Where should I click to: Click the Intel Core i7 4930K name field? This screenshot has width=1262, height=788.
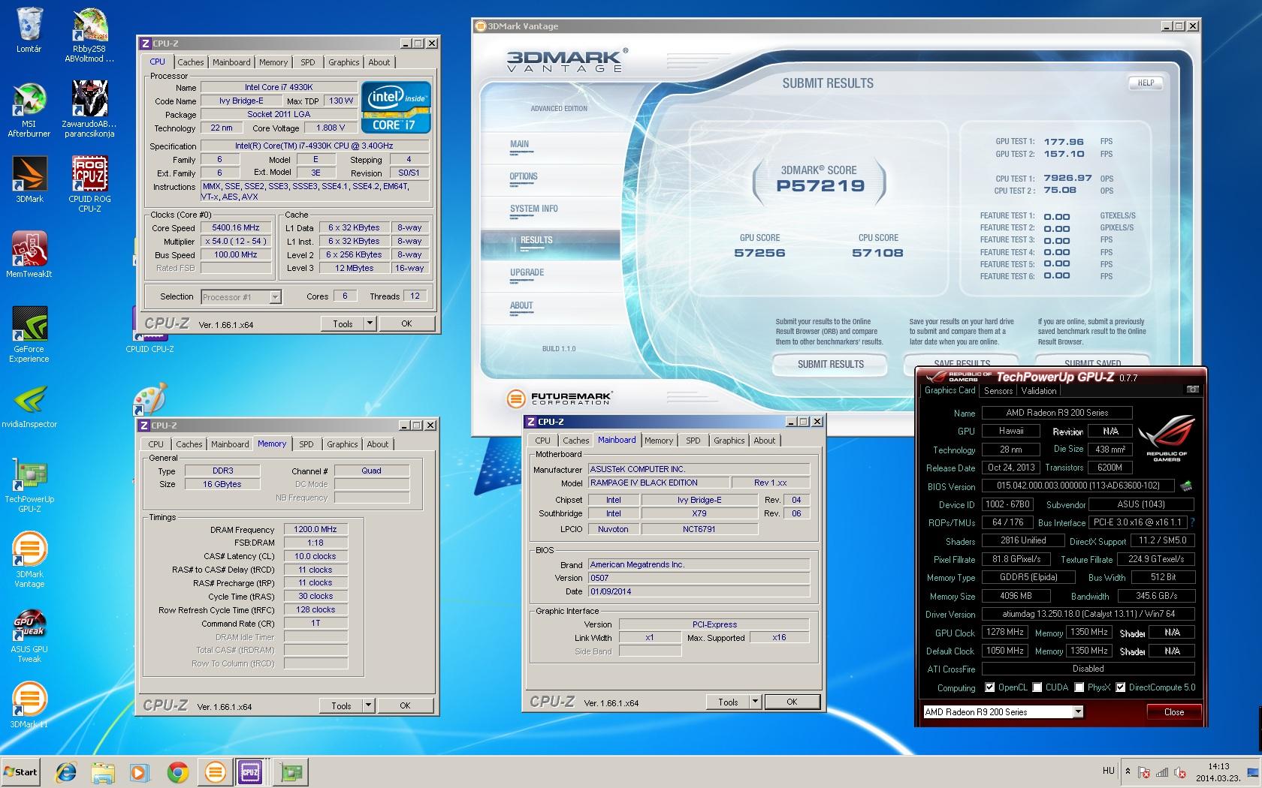coord(279,87)
